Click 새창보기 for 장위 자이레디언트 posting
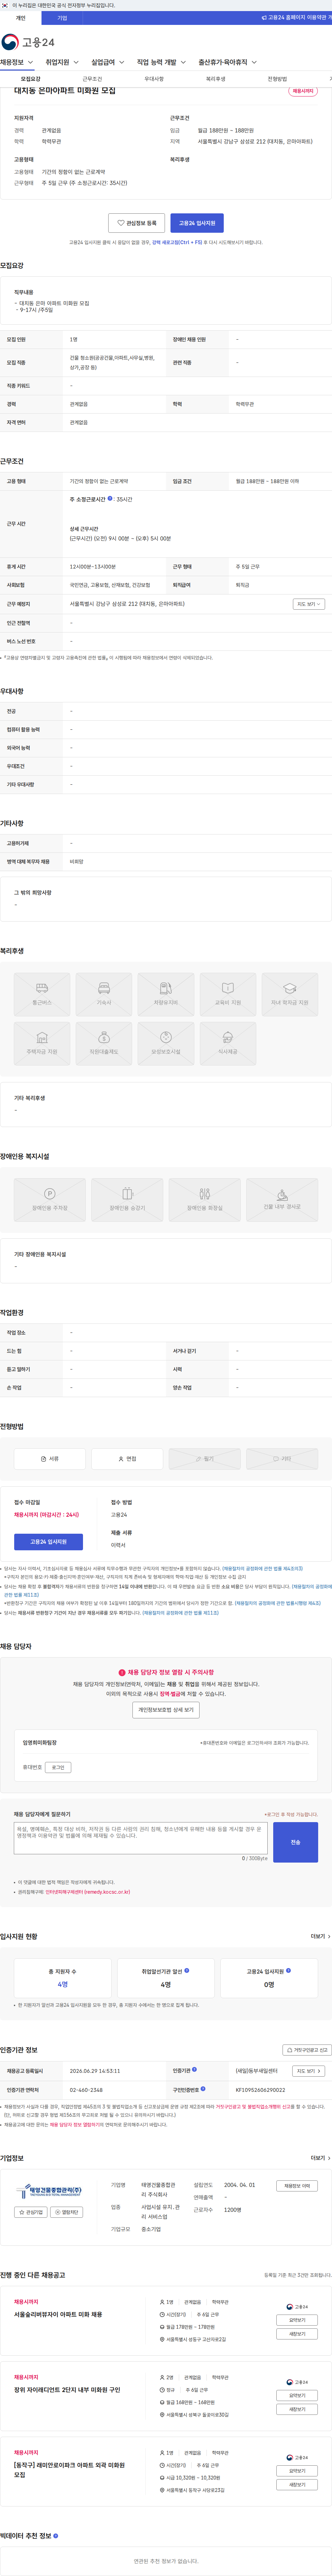The width and height of the screenshot is (332, 2576). pyautogui.click(x=297, y=2409)
